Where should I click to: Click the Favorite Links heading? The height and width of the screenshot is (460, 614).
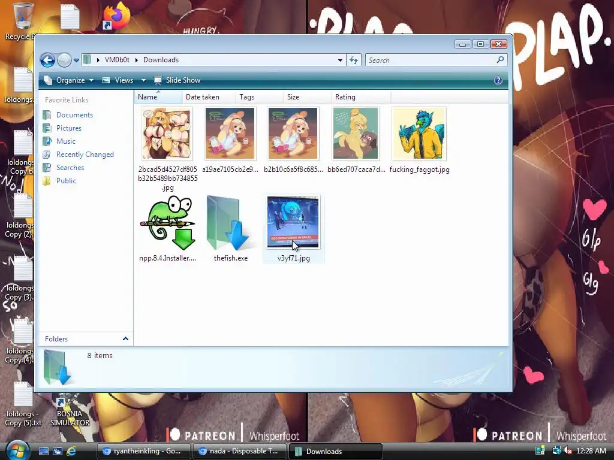click(x=67, y=100)
